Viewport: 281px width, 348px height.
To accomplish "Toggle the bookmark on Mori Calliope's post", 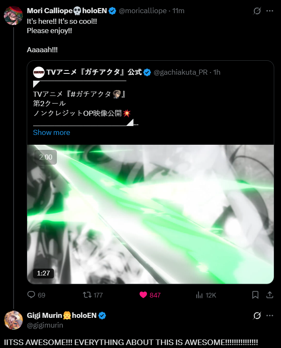I will [x=255, y=295].
